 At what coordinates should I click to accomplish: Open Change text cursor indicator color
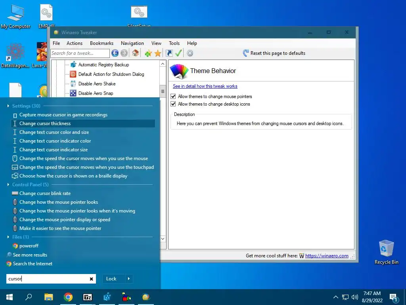coord(83,141)
